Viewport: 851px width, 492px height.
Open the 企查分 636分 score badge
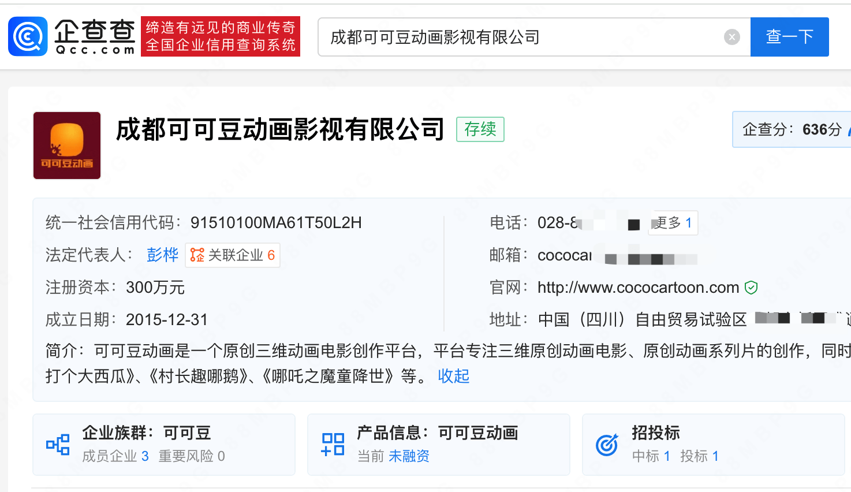click(x=792, y=129)
